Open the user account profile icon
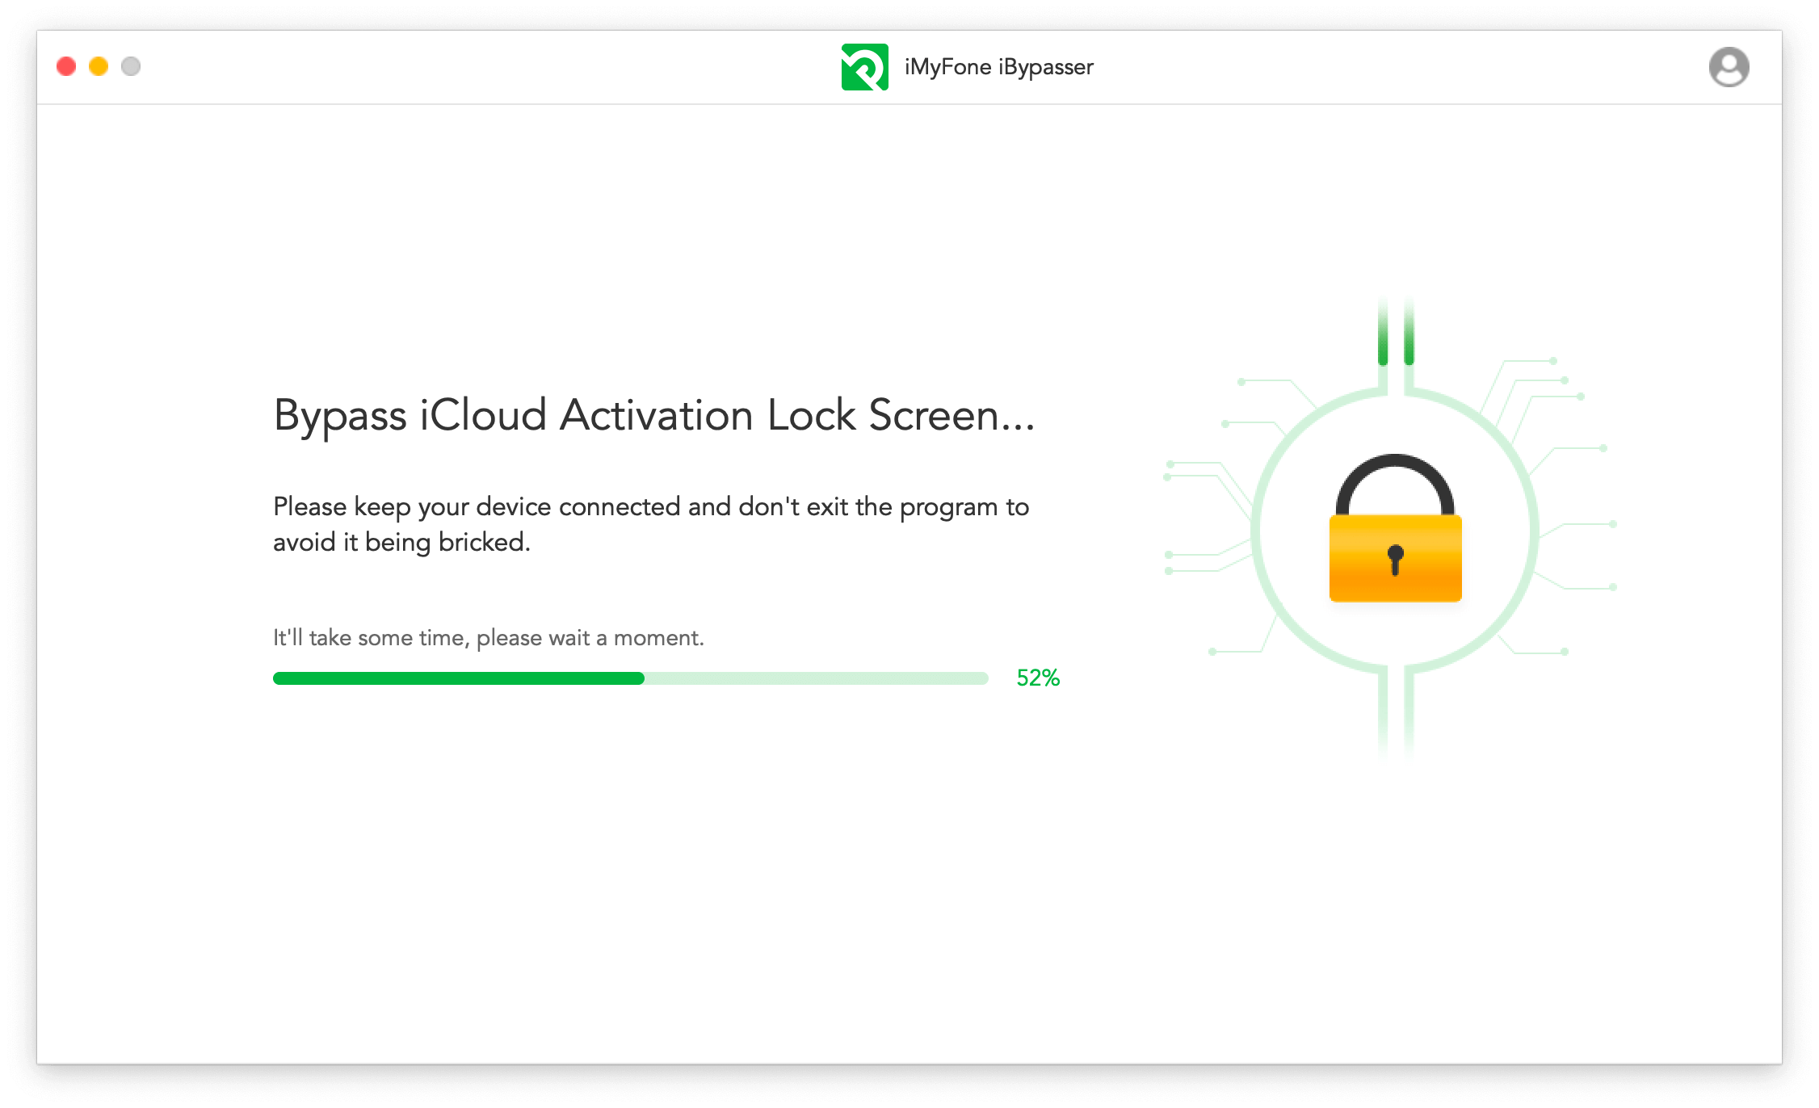The height and width of the screenshot is (1108, 1819). pos(1729,67)
